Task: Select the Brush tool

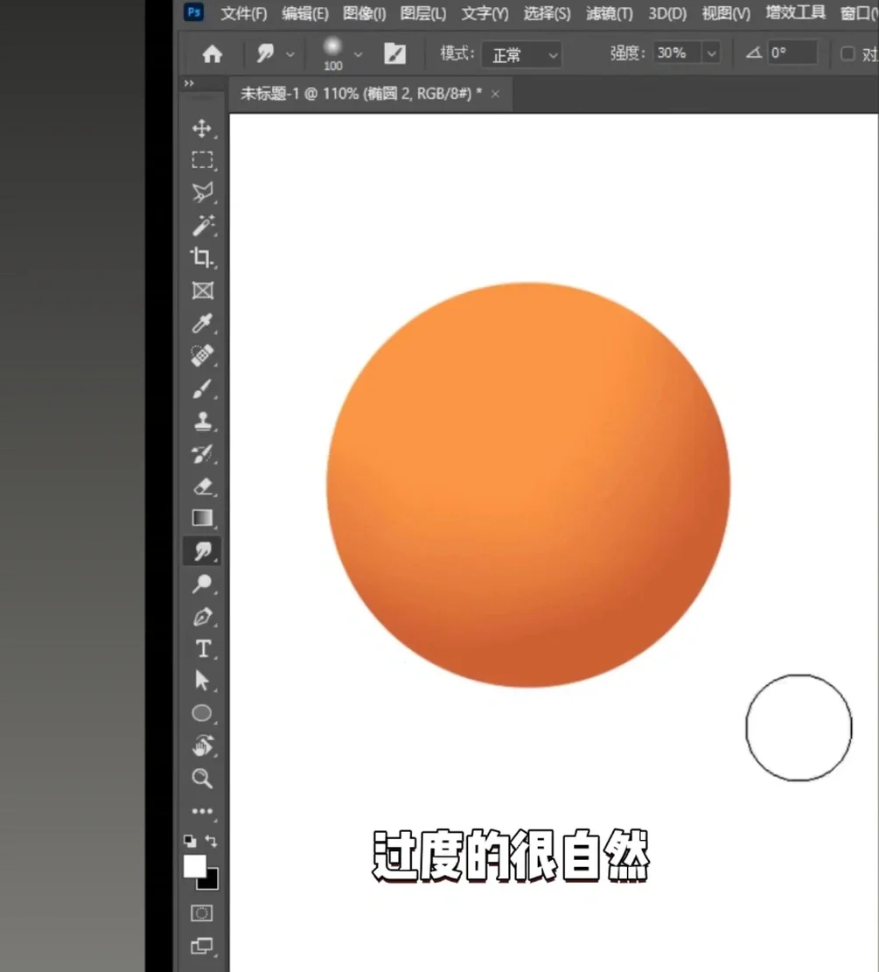Action: tap(202, 388)
